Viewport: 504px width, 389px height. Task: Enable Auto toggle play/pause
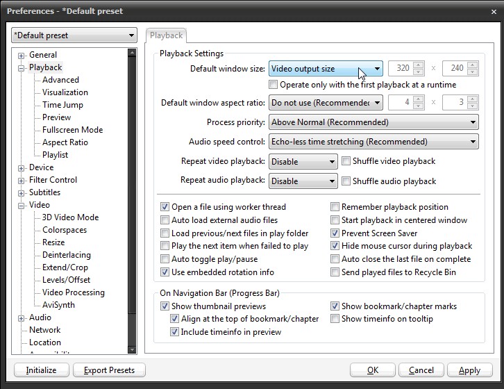point(165,259)
